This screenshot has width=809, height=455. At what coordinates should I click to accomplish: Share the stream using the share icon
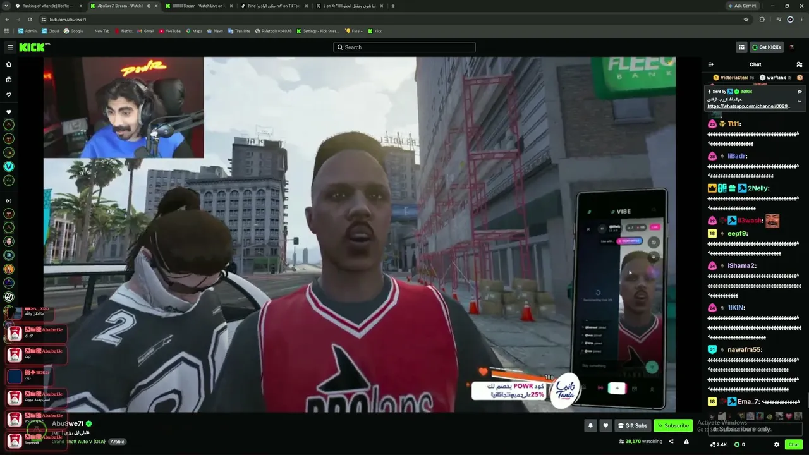tap(671, 442)
